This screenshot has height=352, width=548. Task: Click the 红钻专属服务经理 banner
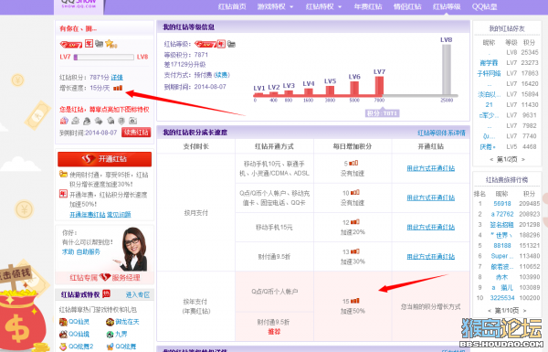coord(104,277)
